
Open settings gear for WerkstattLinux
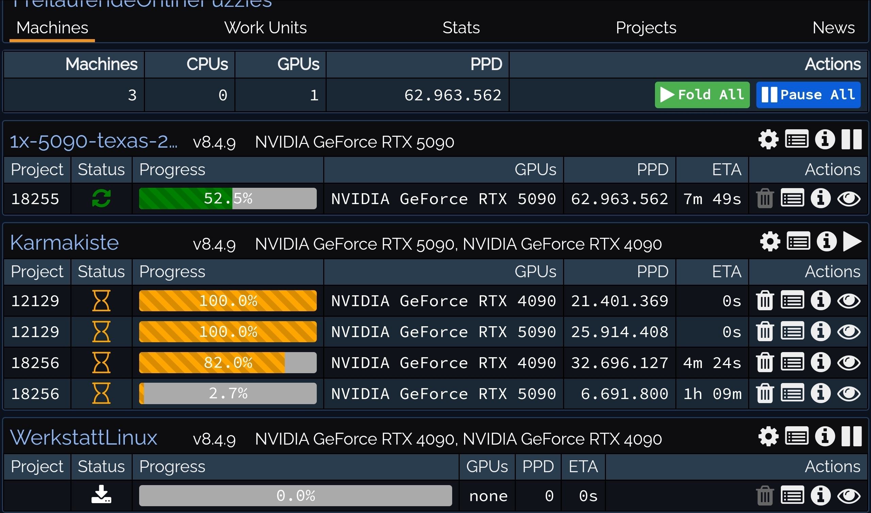point(768,436)
